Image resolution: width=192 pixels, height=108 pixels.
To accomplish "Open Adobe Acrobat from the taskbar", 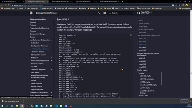I will (x=71, y=106).
